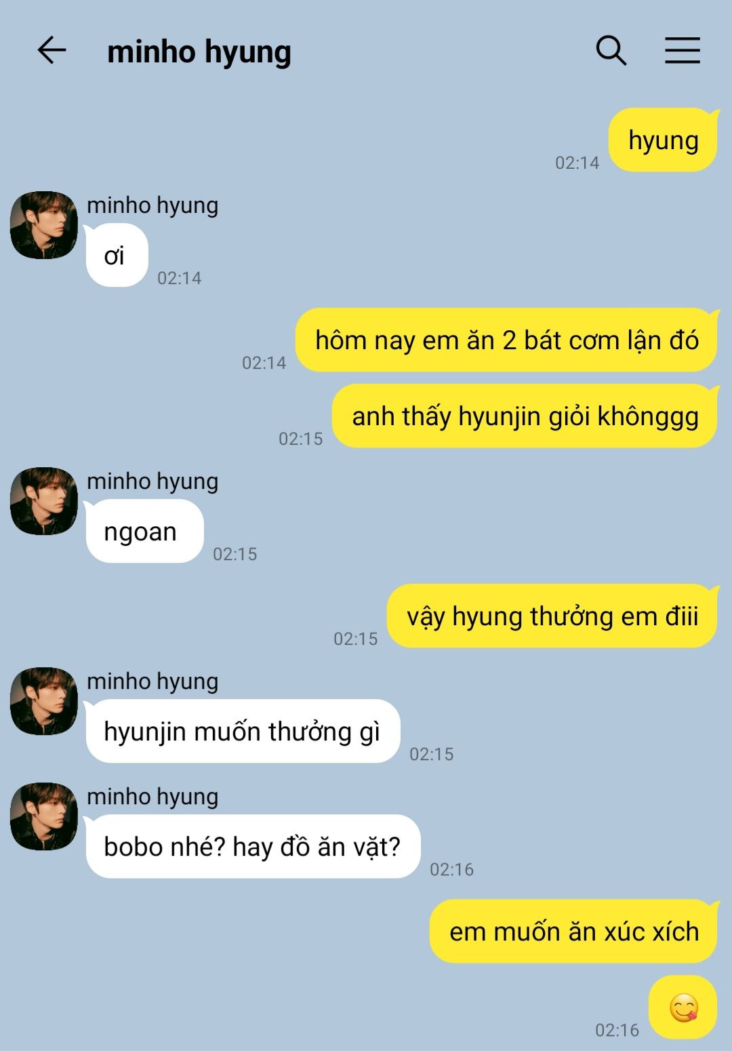Viewport: 732px width, 1051px height.
Task: Open the hamburger menu icon
Action: (683, 51)
